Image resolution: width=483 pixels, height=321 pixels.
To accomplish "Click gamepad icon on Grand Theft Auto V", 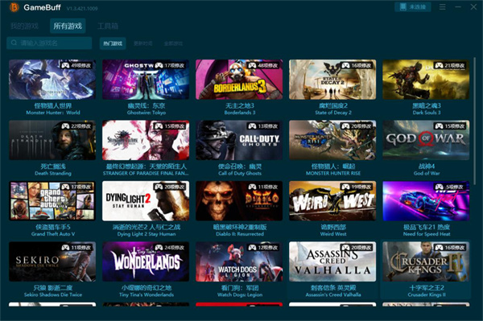I will pos(65,187).
